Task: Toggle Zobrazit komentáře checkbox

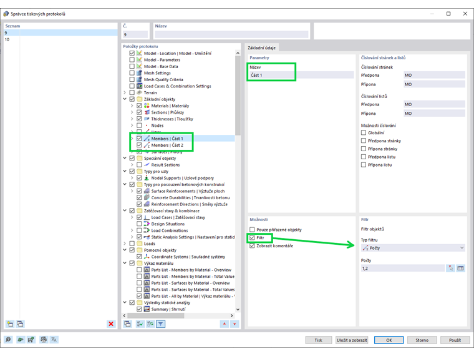Action: pos(252,246)
